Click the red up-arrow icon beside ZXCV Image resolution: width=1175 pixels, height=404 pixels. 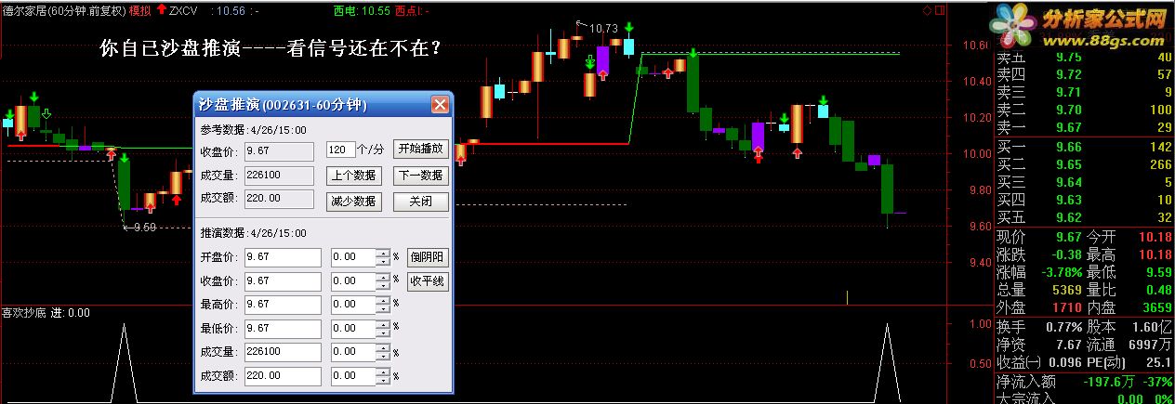[x=163, y=9]
